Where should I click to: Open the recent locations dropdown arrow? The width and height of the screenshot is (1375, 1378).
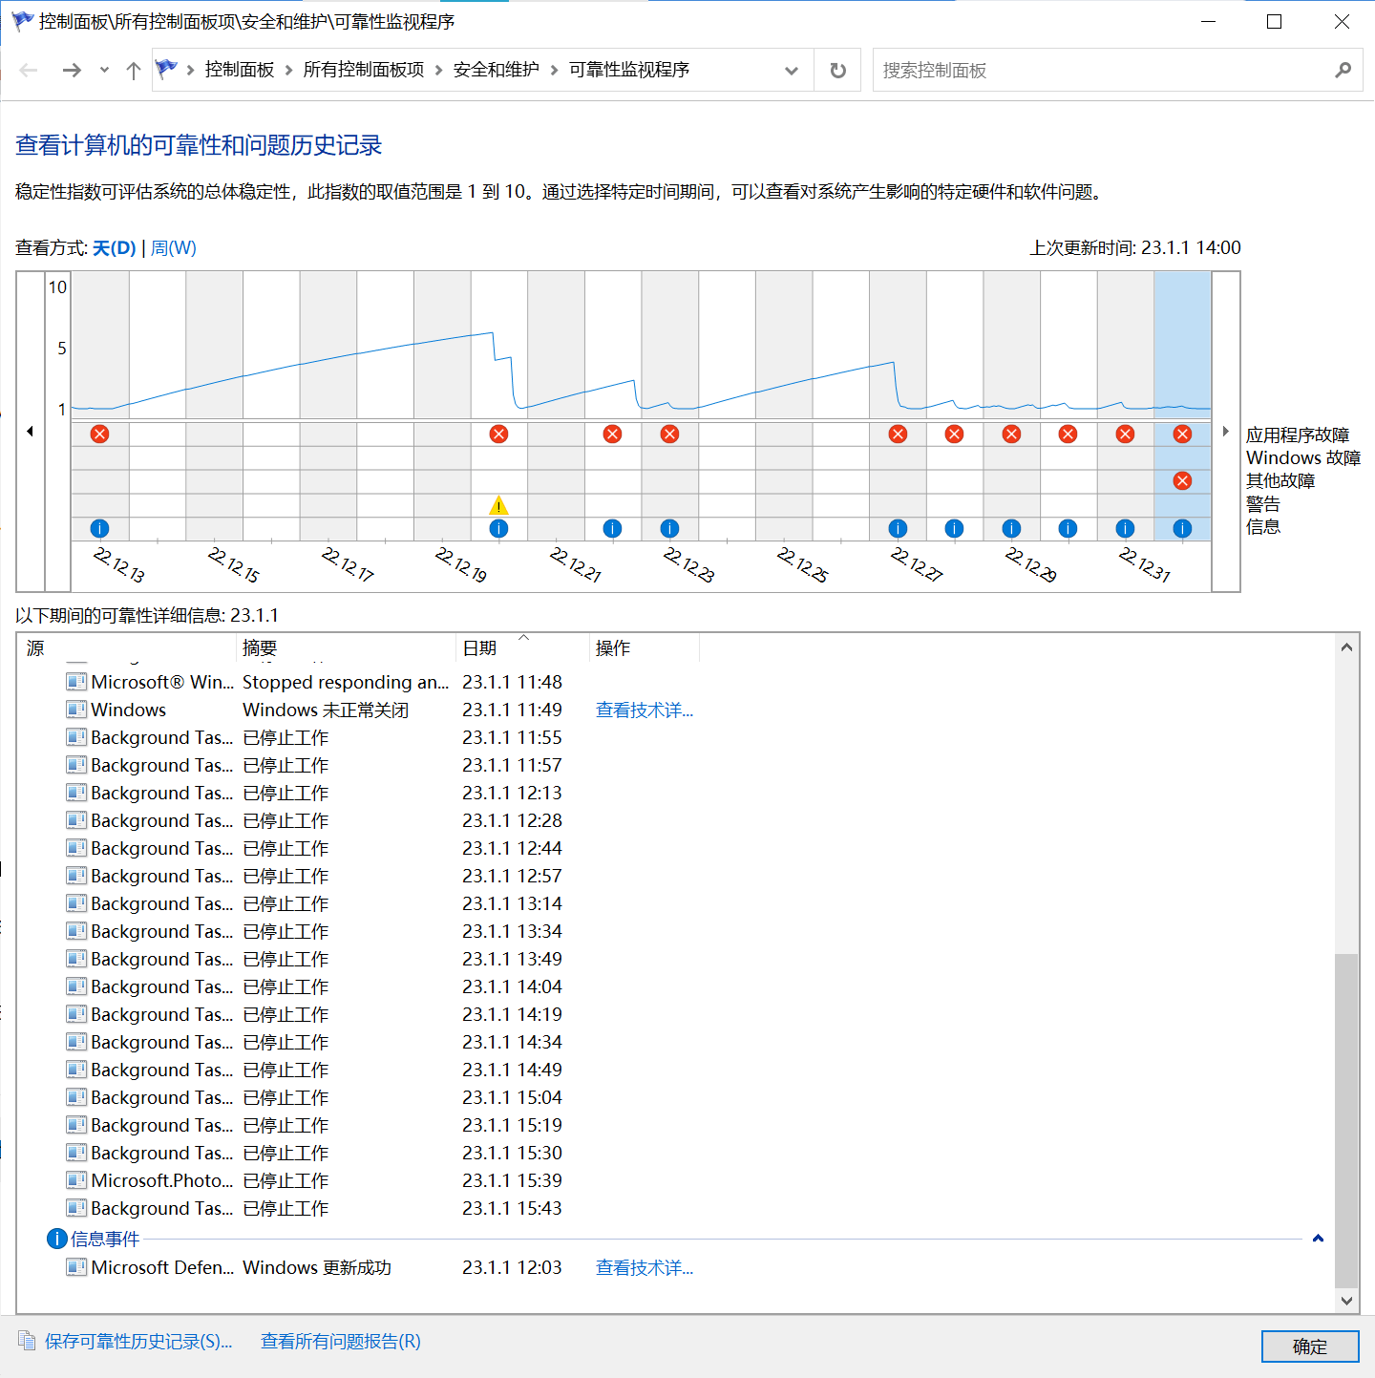(104, 71)
